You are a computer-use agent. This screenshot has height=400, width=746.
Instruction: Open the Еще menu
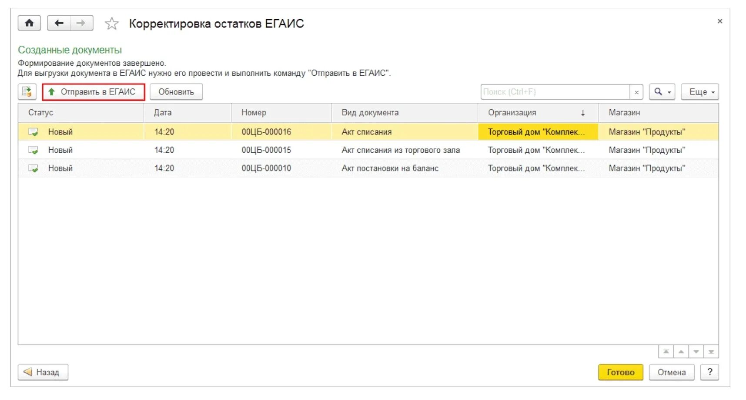click(700, 92)
